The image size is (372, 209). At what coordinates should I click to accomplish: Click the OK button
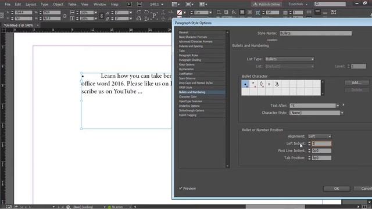pos(337,188)
